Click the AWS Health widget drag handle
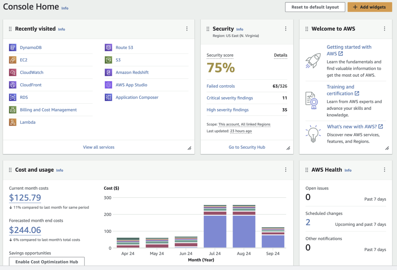This screenshot has height=270, width=397. pos(307,170)
